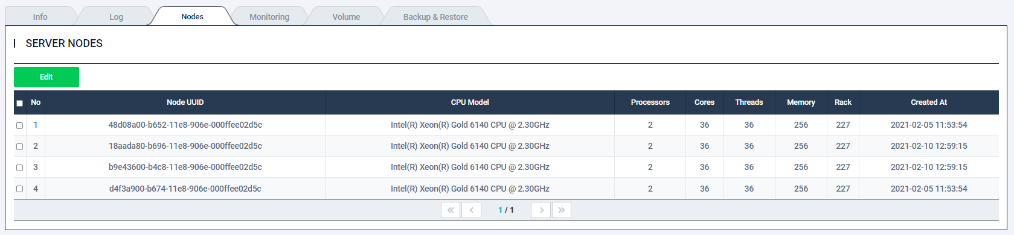
Task: Select checkbox for node row 2
Action: [19, 146]
